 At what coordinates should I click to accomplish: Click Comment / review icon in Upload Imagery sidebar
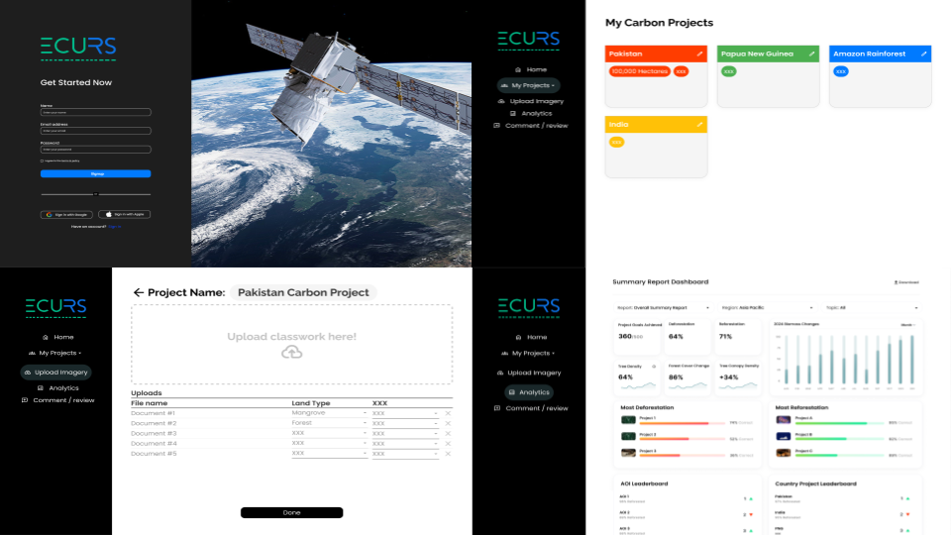[24, 400]
